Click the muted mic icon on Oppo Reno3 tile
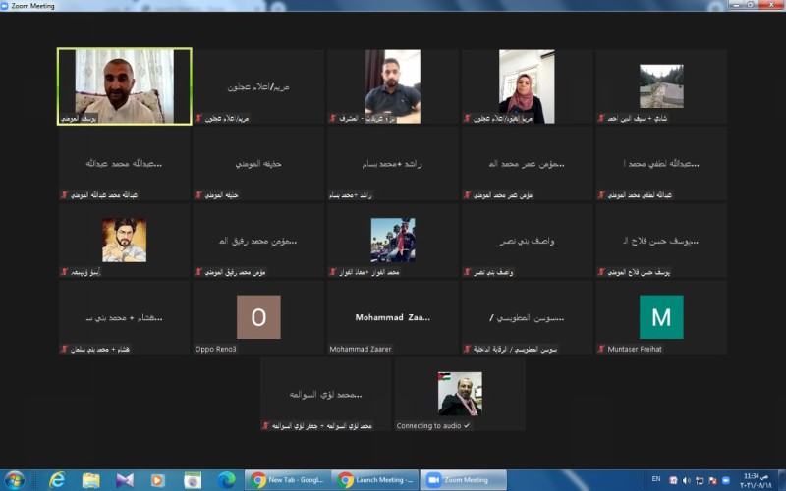 pyautogui.click(x=197, y=349)
